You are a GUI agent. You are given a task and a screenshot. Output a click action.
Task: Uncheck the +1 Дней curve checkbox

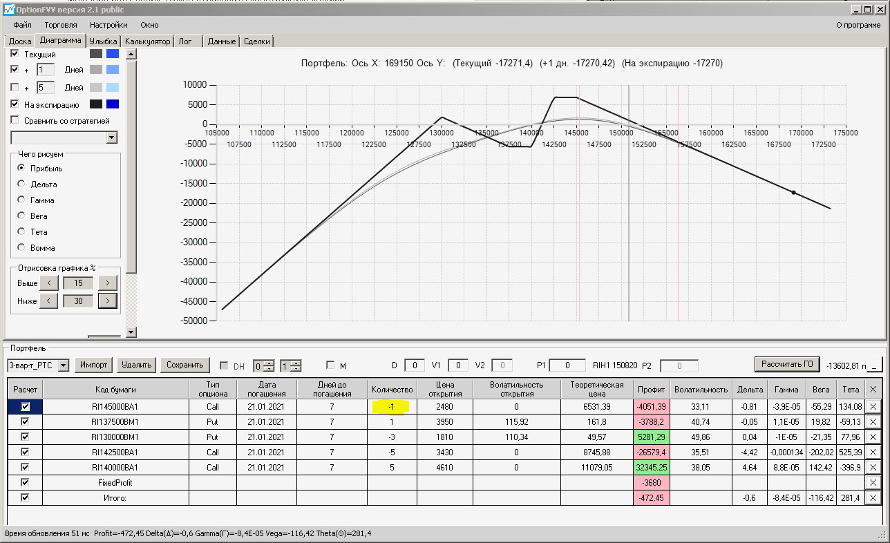(x=15, y=70)
